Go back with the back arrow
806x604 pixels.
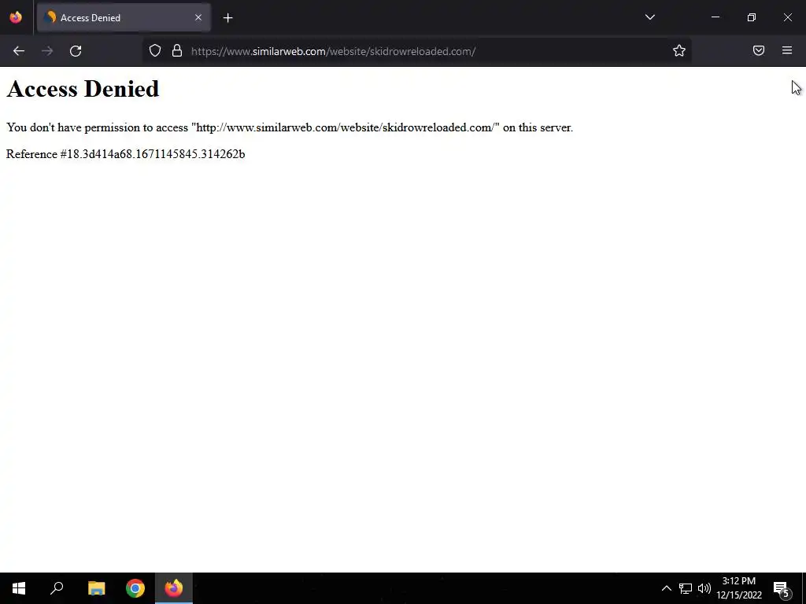pyautogui.click(x=19, y=51)
